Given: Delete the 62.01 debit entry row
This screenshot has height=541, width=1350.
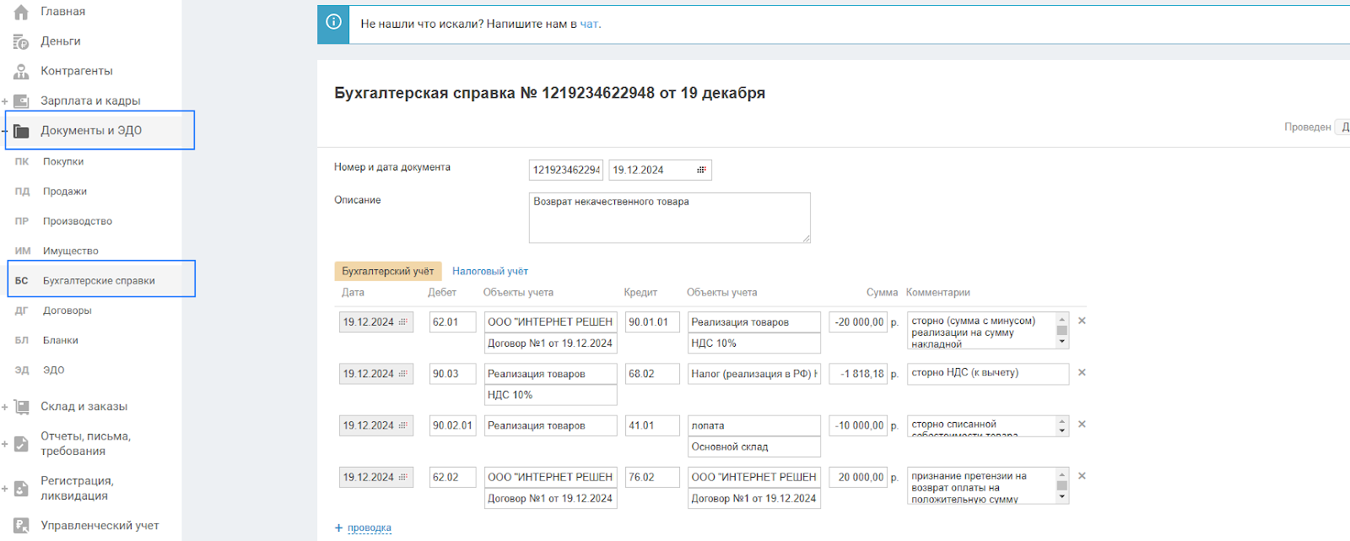Looking at the screenshot, I should click(x=1082, y=321).
